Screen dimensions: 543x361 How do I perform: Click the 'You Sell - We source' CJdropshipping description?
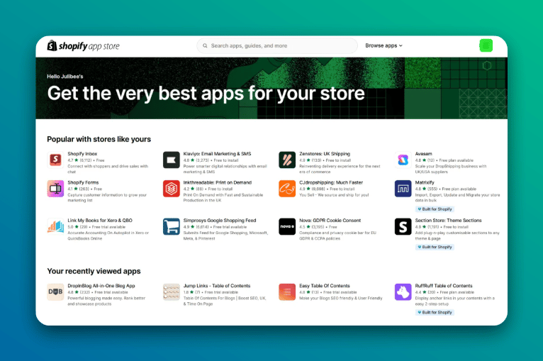[334, 195]
